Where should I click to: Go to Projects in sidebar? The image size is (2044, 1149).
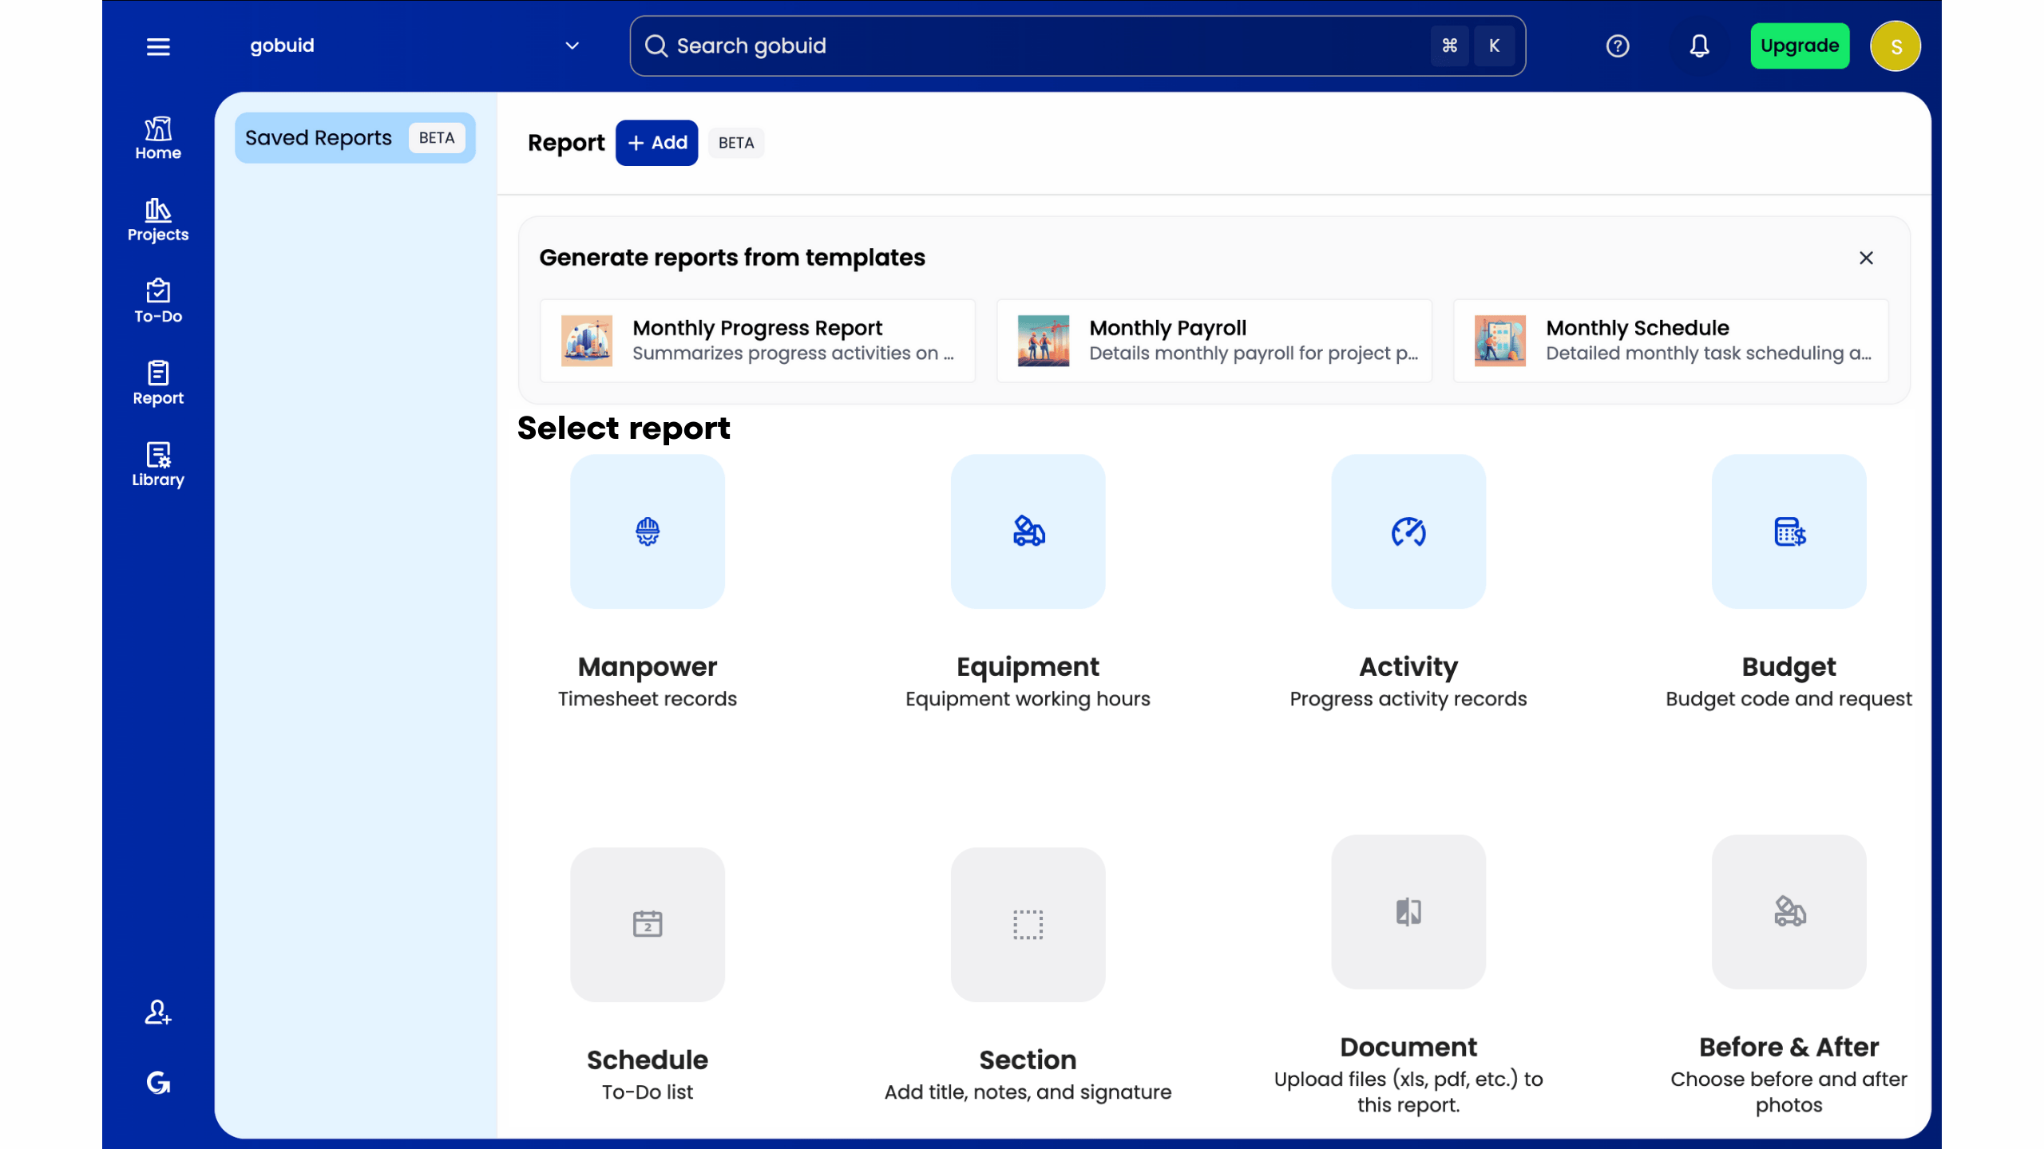pyautogui.click(x=158, y=220)
